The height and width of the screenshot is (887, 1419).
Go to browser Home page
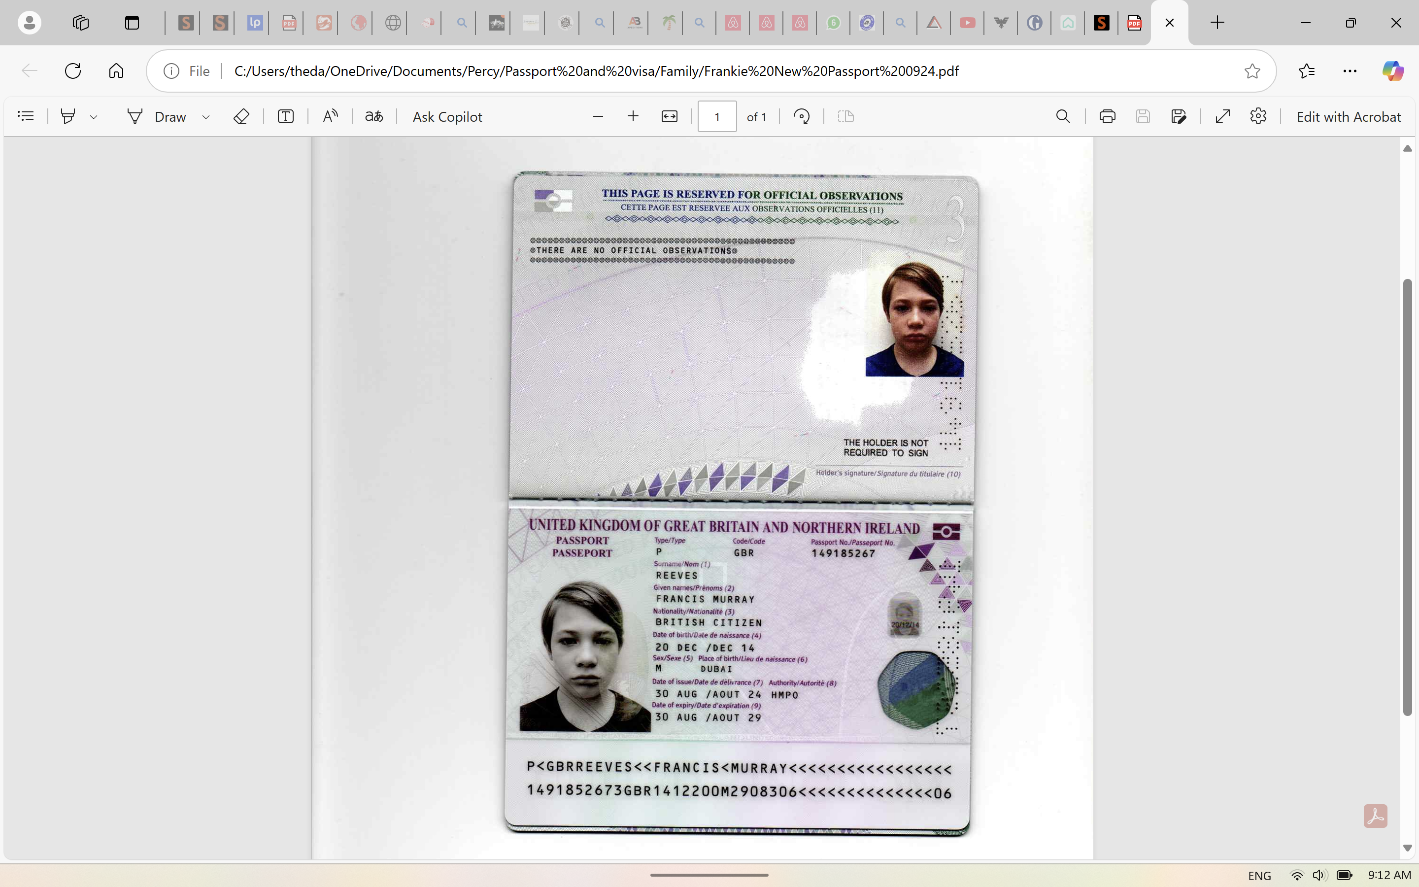click(x=116, y=71)
